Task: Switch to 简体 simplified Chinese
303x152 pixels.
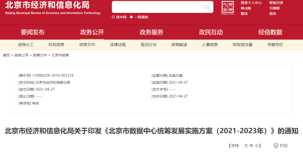Action: [x=273, y=13]
